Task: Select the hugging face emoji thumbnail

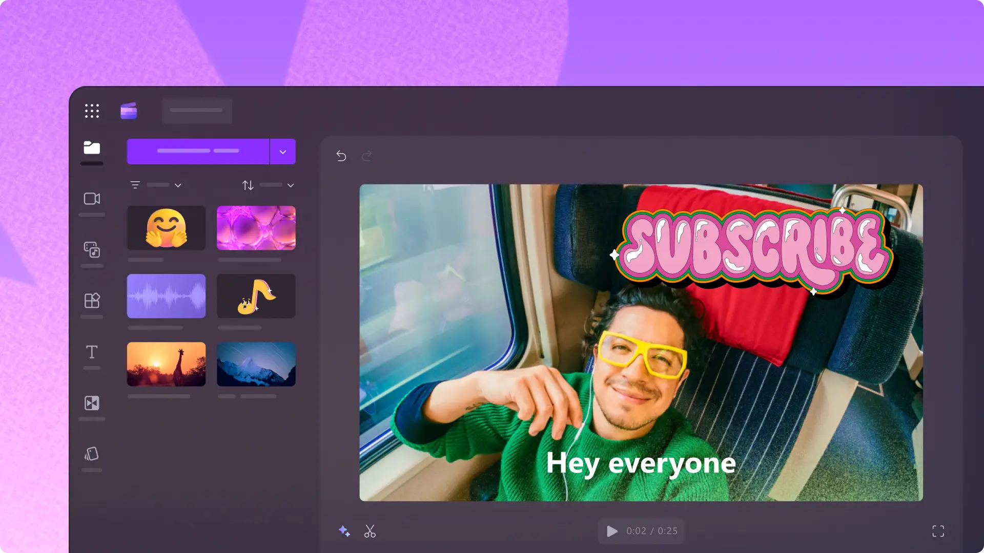Action: pyautogui.click(x=166, y=227)
